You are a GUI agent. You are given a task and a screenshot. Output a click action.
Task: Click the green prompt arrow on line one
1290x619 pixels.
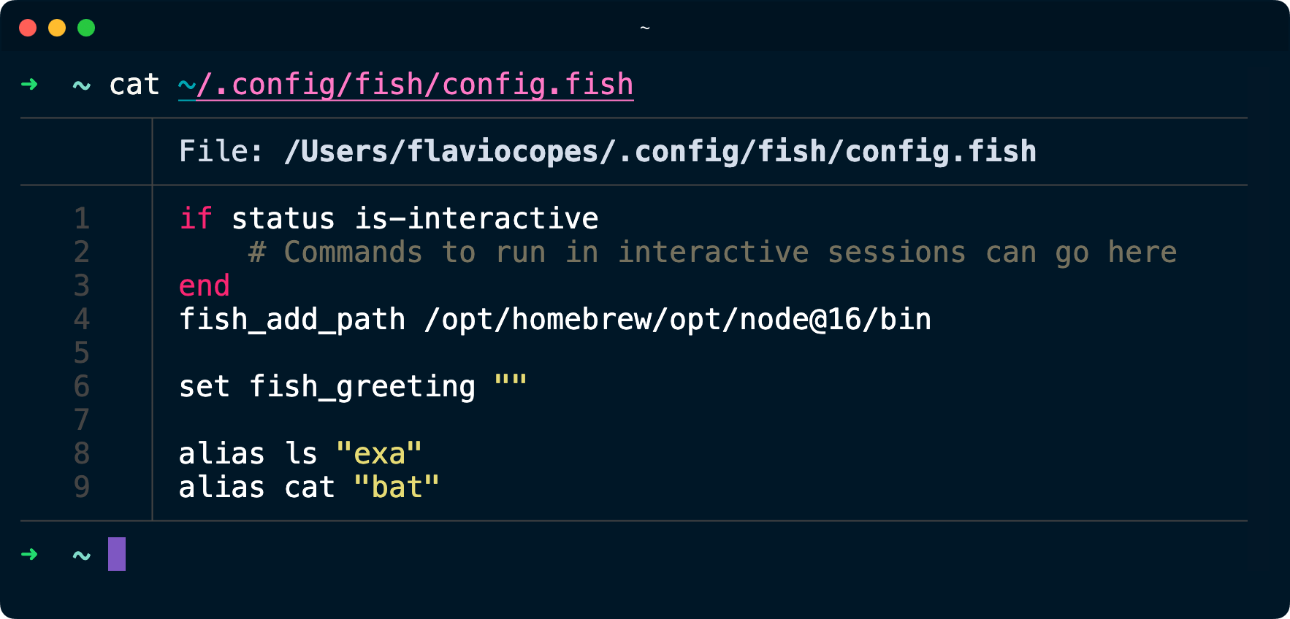point(29,84)
